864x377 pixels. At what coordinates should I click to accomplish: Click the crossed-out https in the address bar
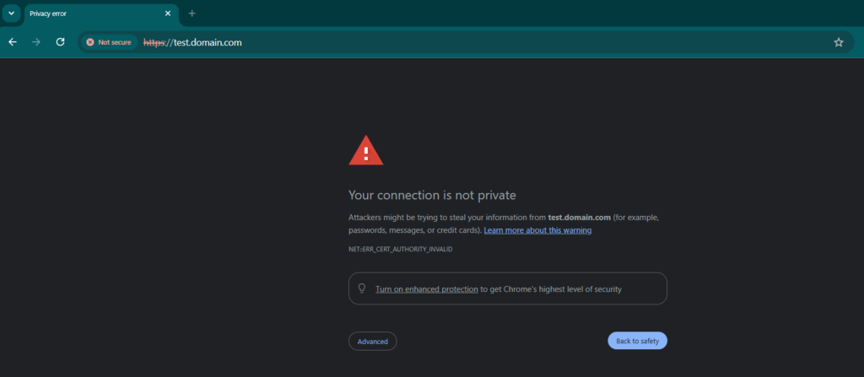pyautogui.click(x=154, y=42)
